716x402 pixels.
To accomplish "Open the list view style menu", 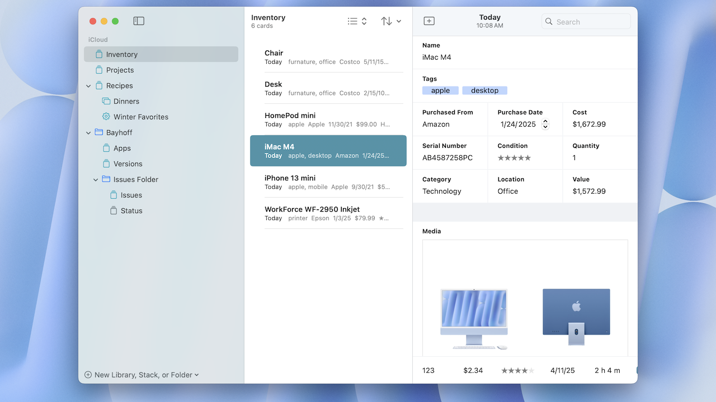I will tap(357, 21).
